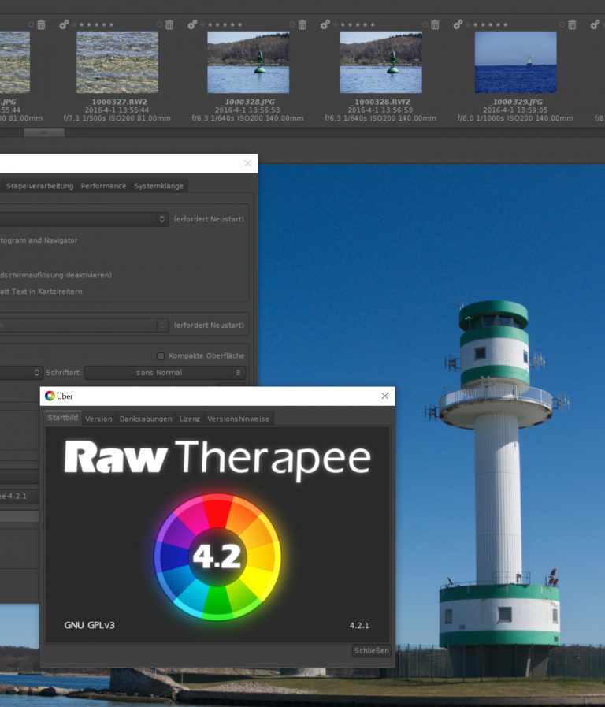Give _1000327.RW2 one star with its first star

click(x=82, y=24)
